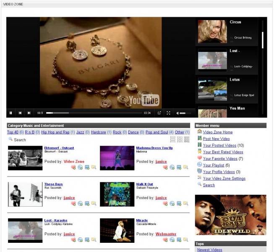Favorite Walk It Out with heart icon
274x252 pixels.
165,203
